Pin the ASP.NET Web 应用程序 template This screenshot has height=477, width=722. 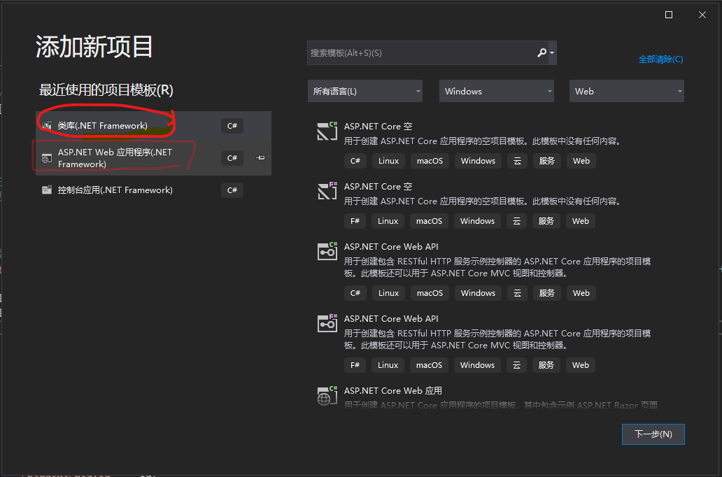tap(260, 158)
